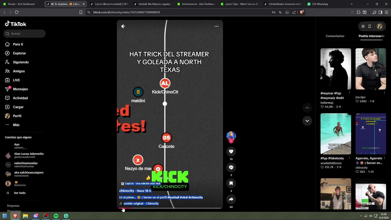The height and width of the screenshot is (220, 391).
Task: Toggle the browser sidebar panel
Action: (380, 12)
